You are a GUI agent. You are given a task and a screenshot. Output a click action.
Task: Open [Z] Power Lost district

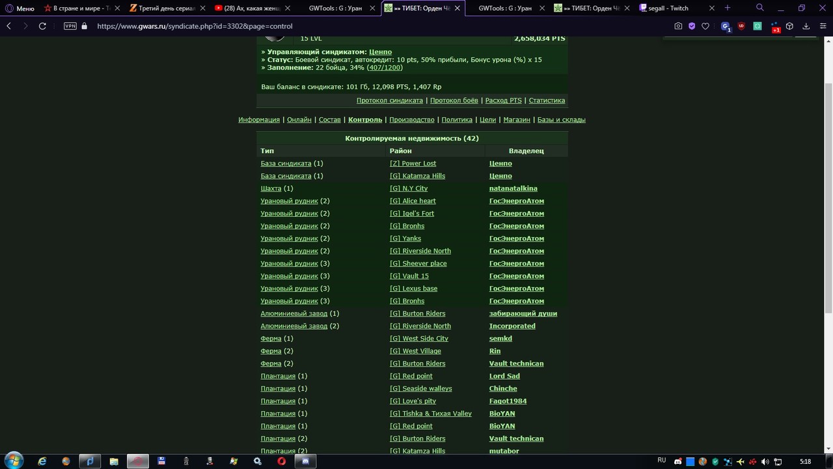[413, 163]
